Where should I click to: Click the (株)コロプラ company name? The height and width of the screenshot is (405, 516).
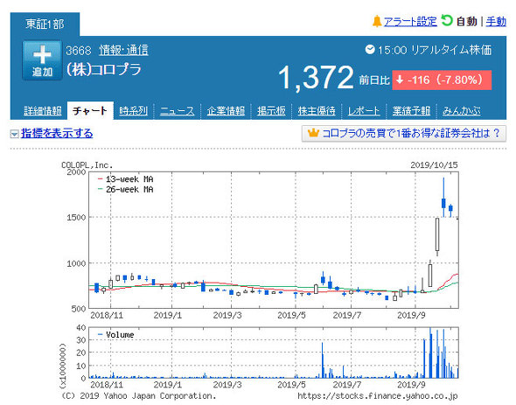click(x=104, y=70)
